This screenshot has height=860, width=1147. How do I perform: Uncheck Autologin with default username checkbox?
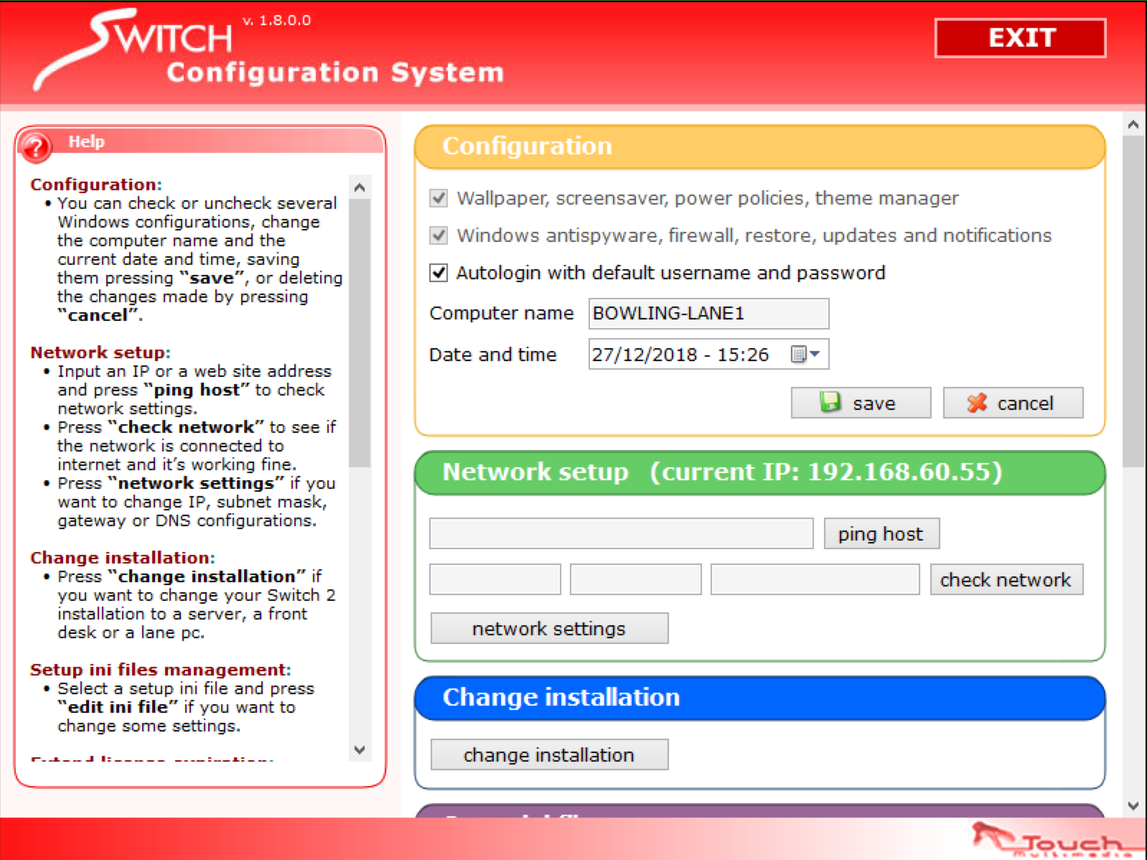[x=439, y=273]
